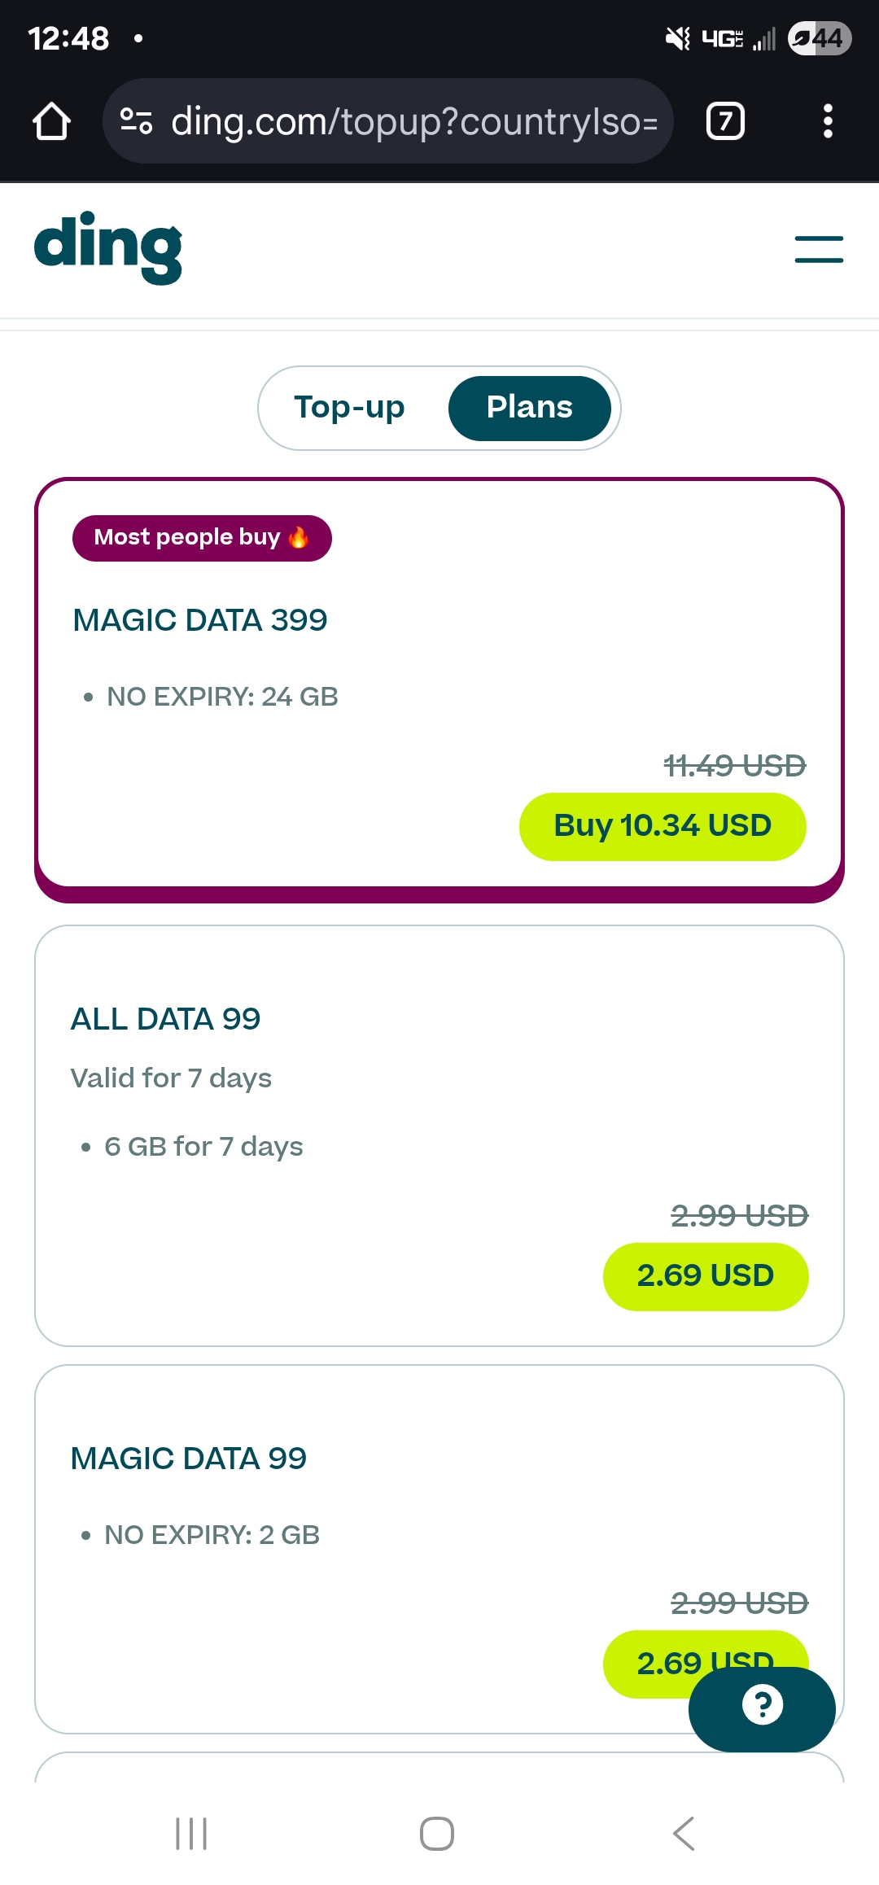Select the MAGIC DATA 399 plan title
This screenshot has width=879, height=1885.
click(200, 620)
